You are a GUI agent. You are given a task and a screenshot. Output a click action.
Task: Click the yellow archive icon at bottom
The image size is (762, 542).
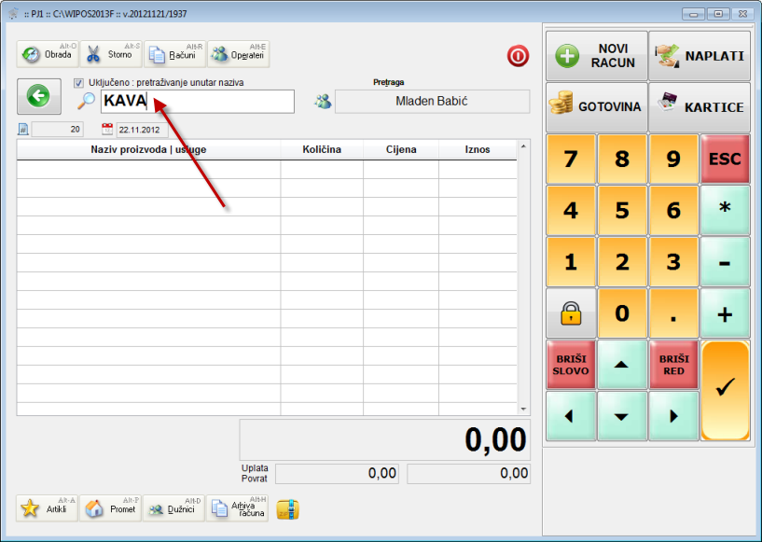coord(288,508)
